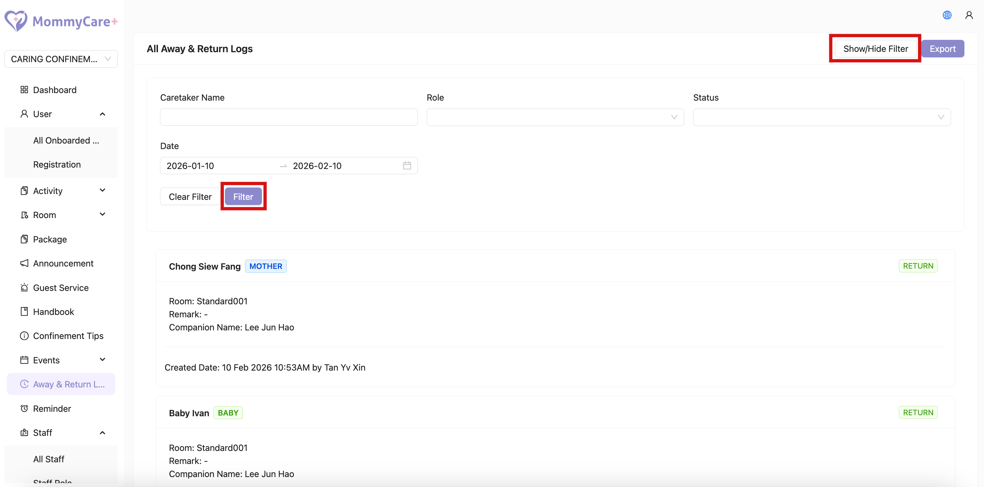Click the Reminder alarm clock icon
984x487 pixels.
coord(24,408)
